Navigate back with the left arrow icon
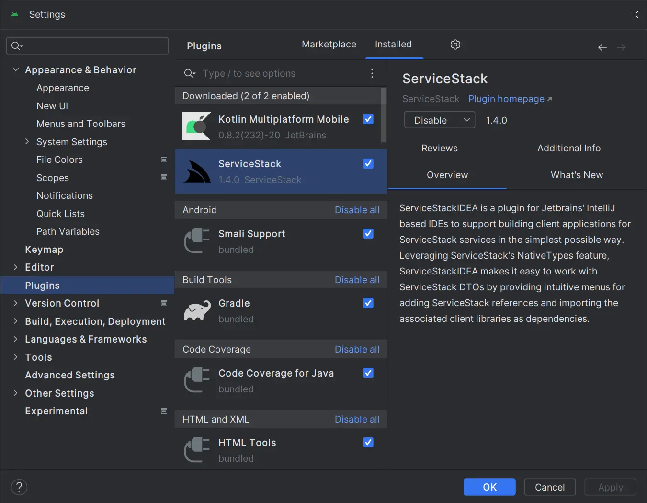 click(602, 47)
